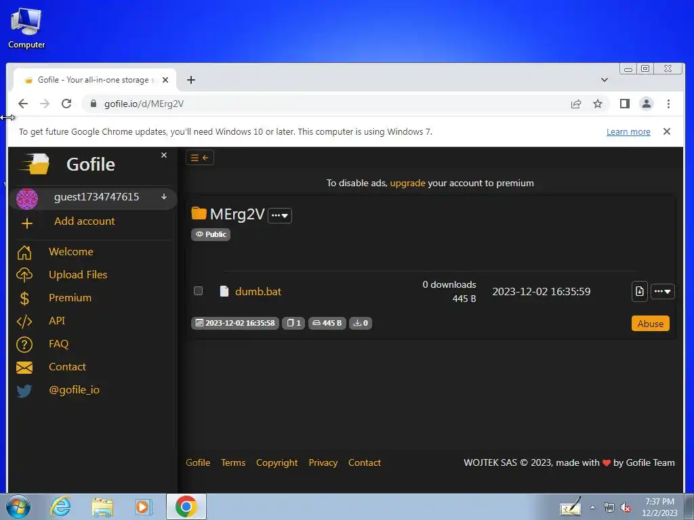Click the file count badge showing 1
Viewport: 694px width, 520px height.
[x=293, y=323]
